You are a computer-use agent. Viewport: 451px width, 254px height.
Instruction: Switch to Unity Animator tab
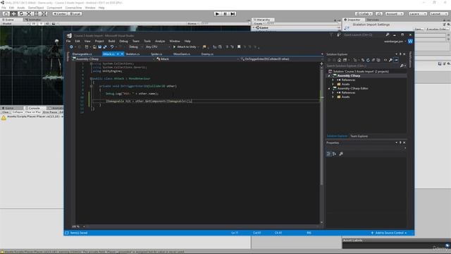pos(33,20)
